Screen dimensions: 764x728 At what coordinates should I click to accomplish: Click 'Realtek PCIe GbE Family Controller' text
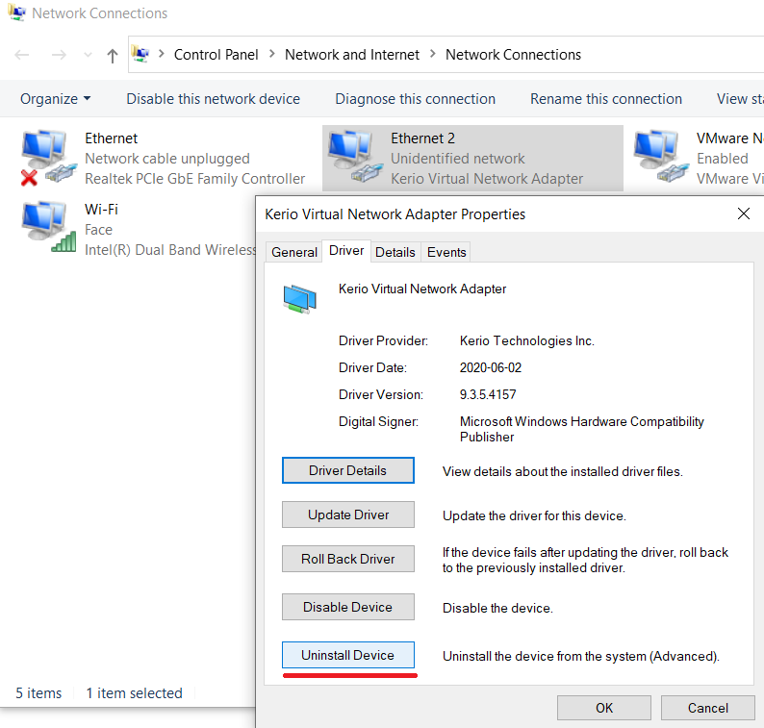195,179
